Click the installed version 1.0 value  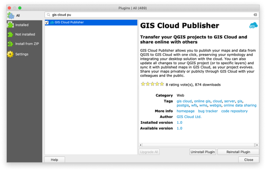click(x=179, y=122)
